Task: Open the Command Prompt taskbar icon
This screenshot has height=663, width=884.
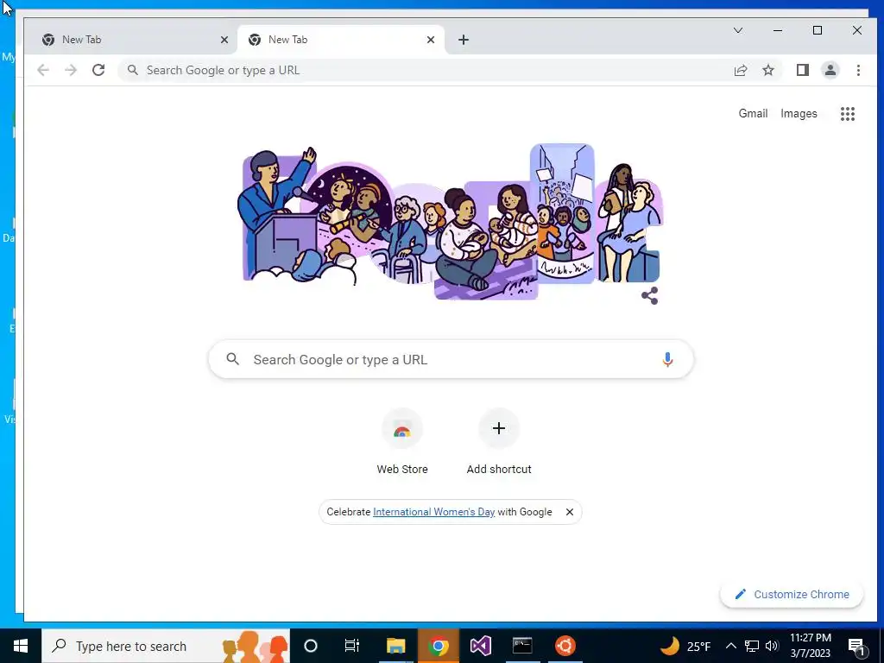Action: (522, 646)
